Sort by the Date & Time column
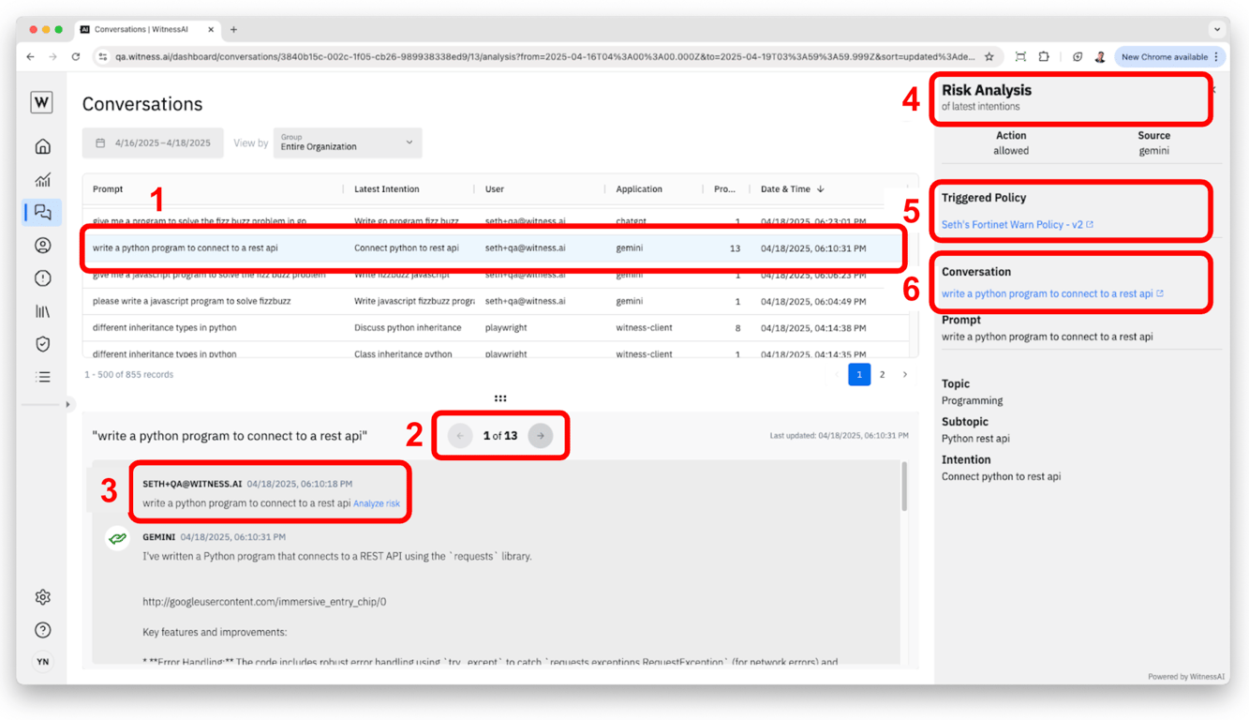1249x720 pixels. click(x=792, y=189)
